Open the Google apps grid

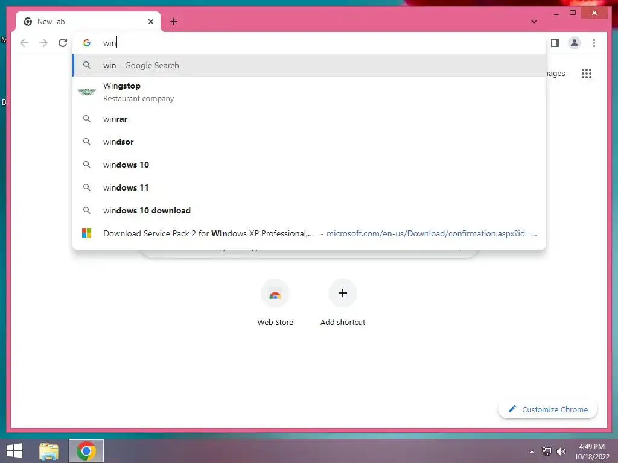tap(587, 73)
